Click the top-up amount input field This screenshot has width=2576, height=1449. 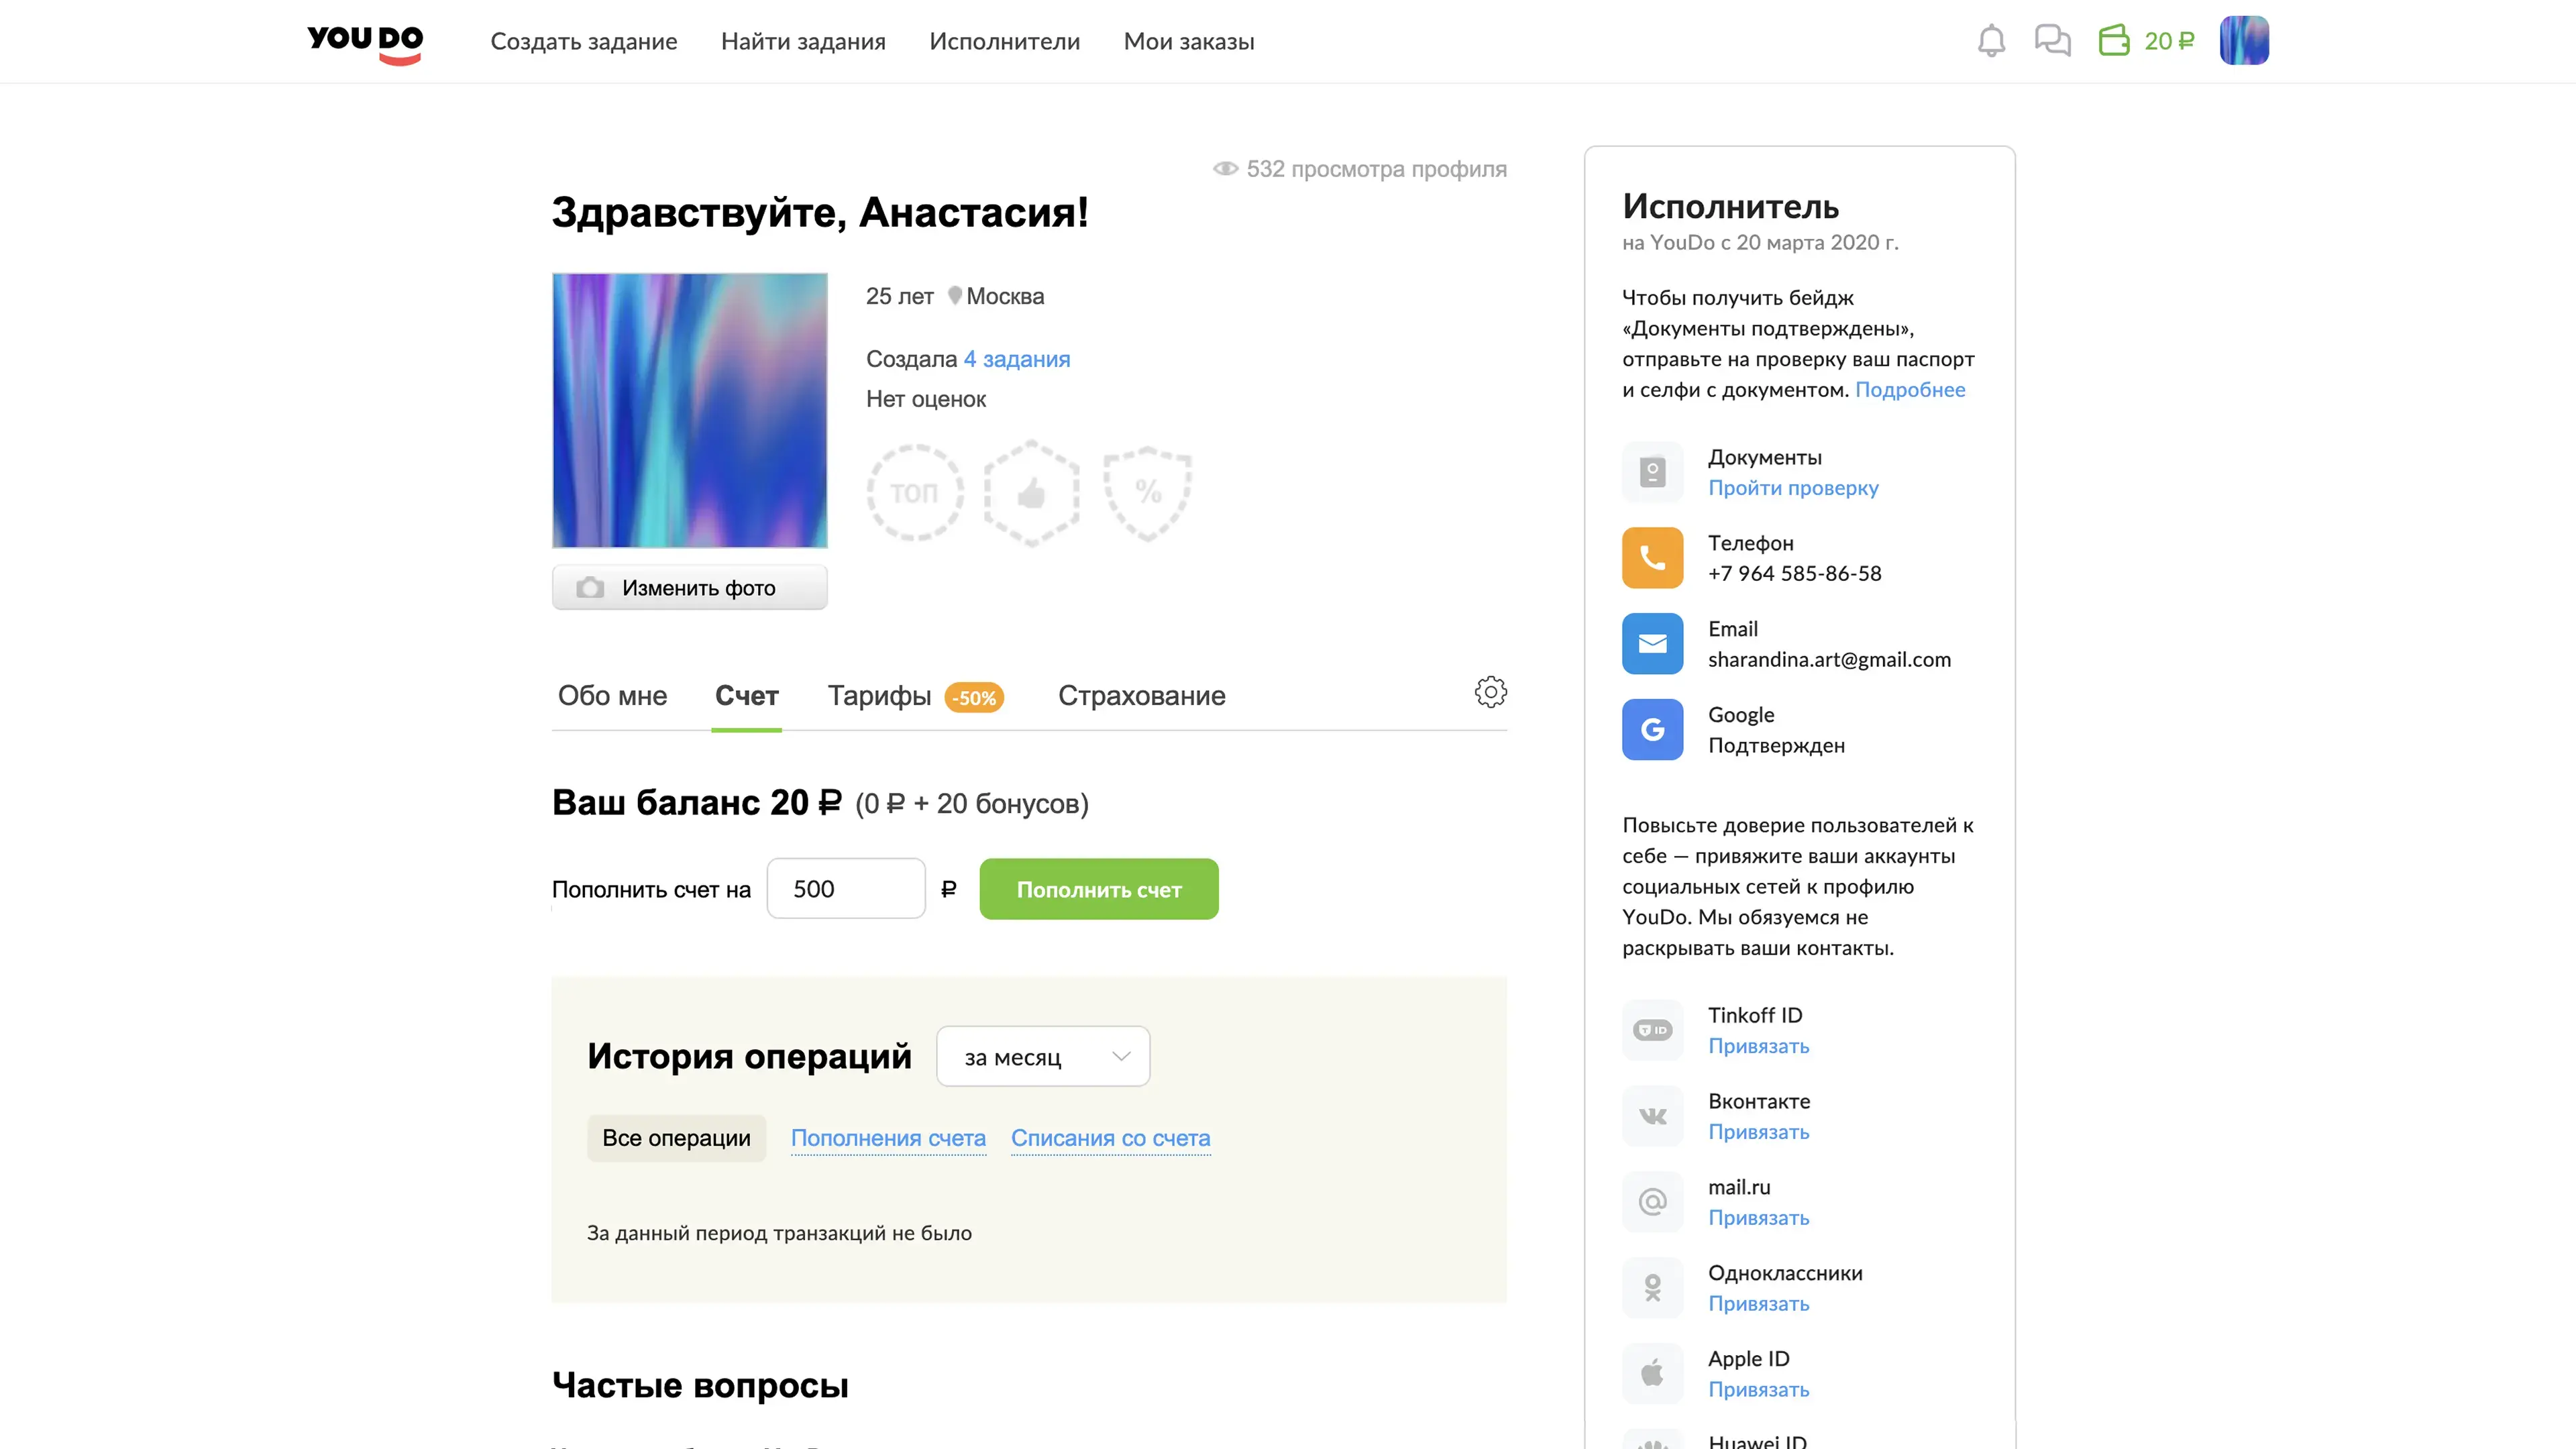(846, 889)
